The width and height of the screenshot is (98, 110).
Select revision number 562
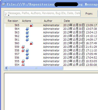[17, 36]
